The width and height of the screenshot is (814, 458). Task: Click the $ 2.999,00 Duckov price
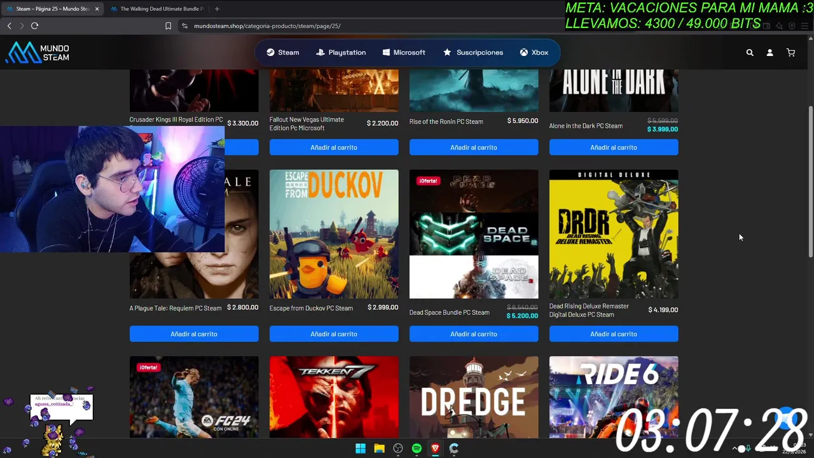click(x=383, y=308)
